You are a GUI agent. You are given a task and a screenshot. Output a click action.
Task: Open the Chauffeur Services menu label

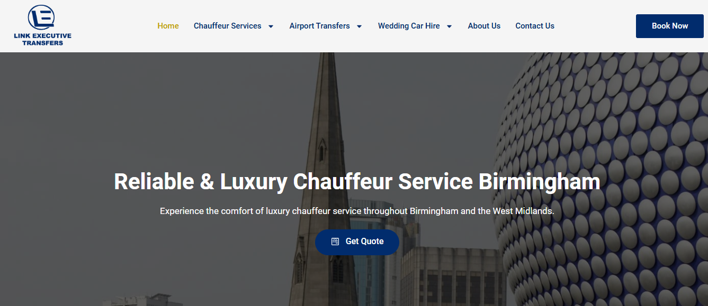[x=228, y=26]
